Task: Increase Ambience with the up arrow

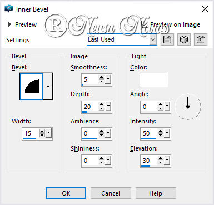Action: (x=102, y=132)
